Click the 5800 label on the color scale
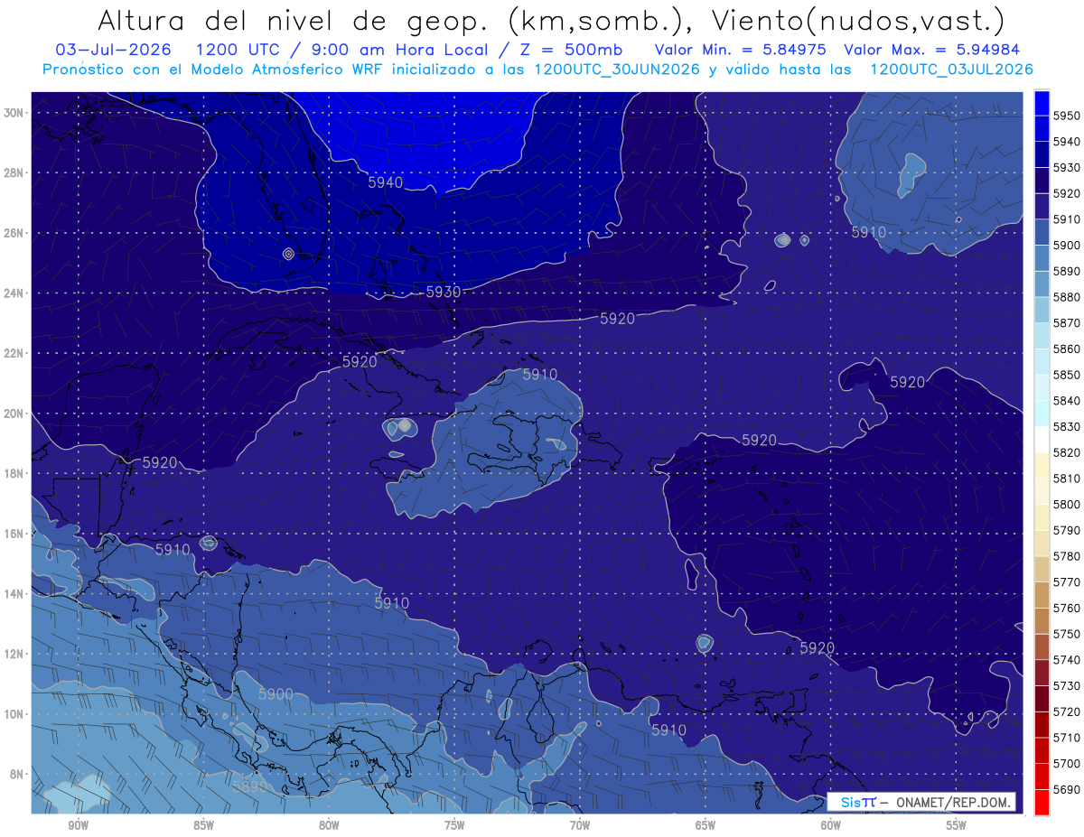The image size is (1084, 837). pyautogui.click(x=1066, y=504)
